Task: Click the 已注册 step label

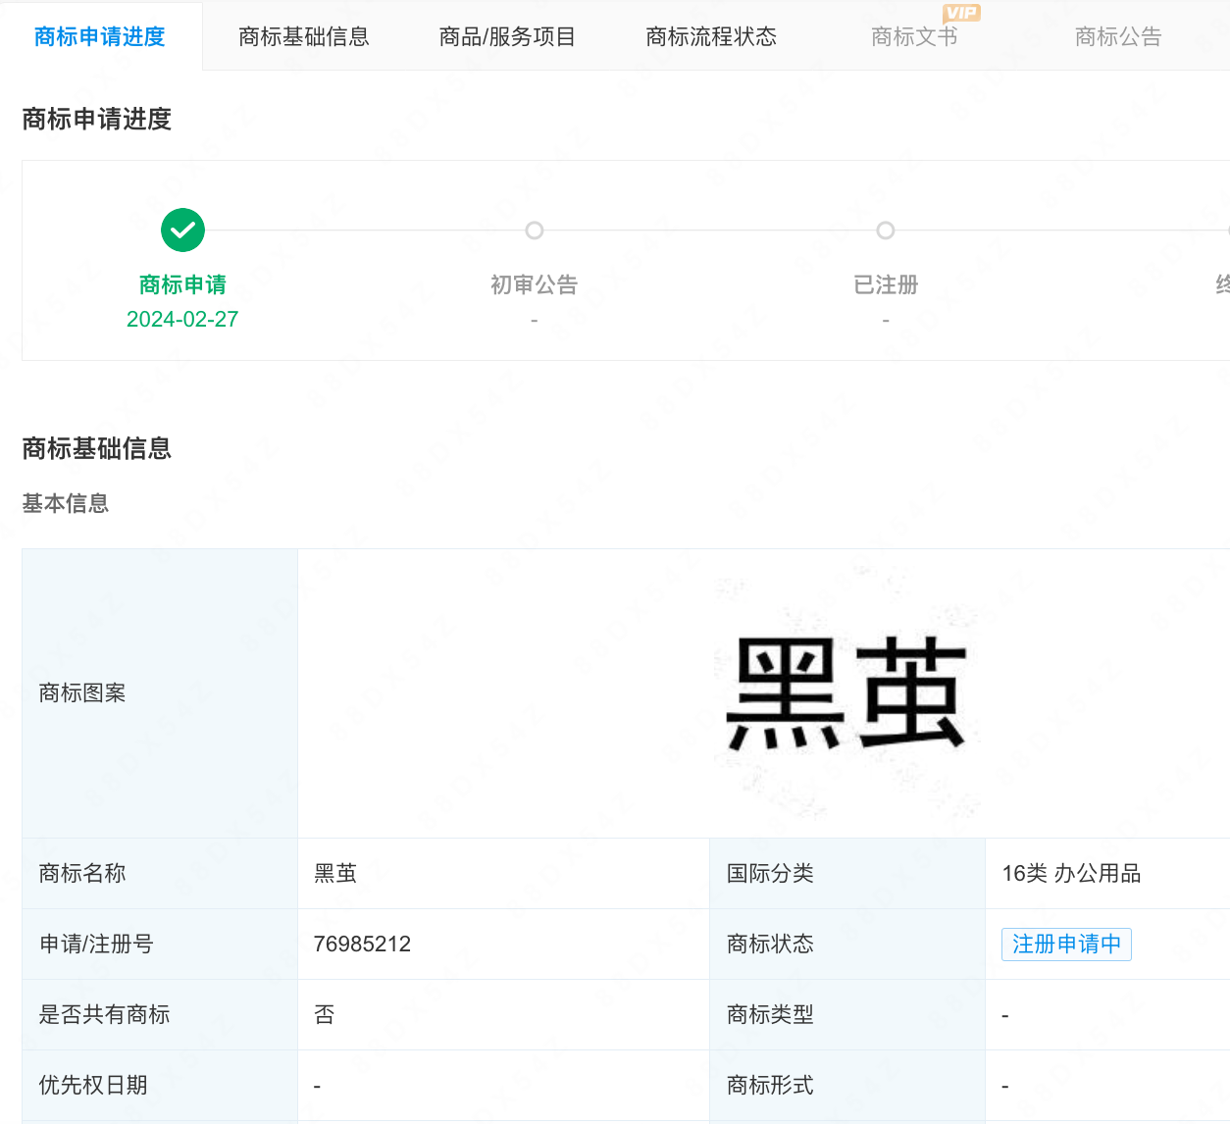Action: 886,284
